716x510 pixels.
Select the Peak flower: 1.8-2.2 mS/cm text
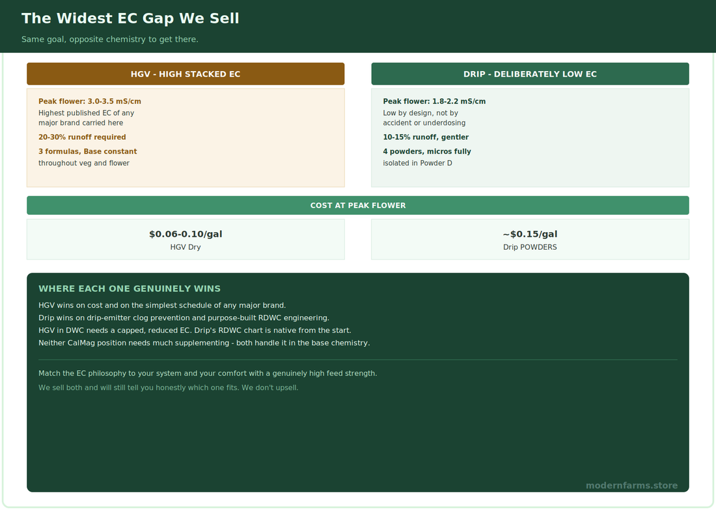coord(434,101)
